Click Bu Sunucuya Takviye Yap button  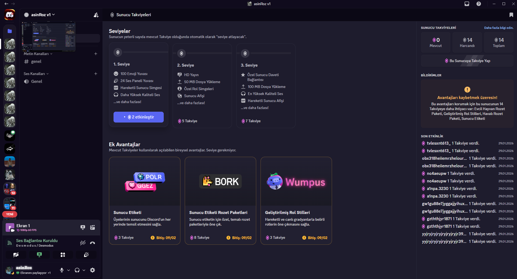[467, 61]
